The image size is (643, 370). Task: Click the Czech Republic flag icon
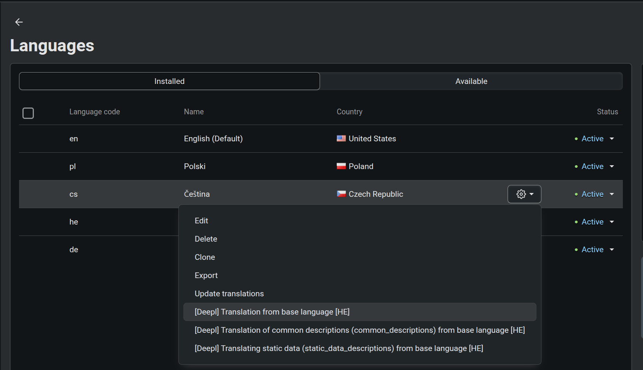[x=341, y=194]
